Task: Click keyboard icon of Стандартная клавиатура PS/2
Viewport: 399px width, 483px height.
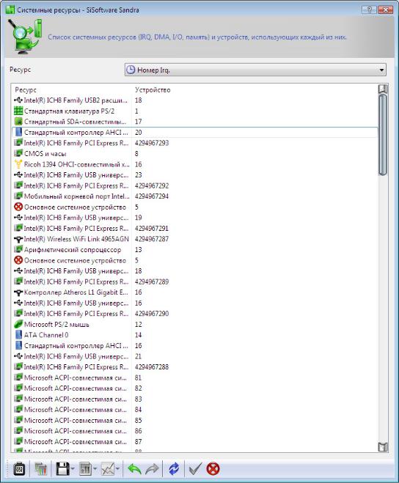Action: point(18,111)
